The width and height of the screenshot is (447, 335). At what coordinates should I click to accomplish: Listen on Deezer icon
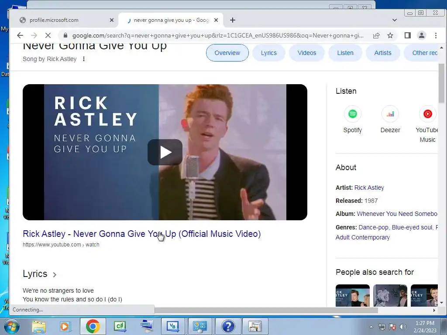390,114
